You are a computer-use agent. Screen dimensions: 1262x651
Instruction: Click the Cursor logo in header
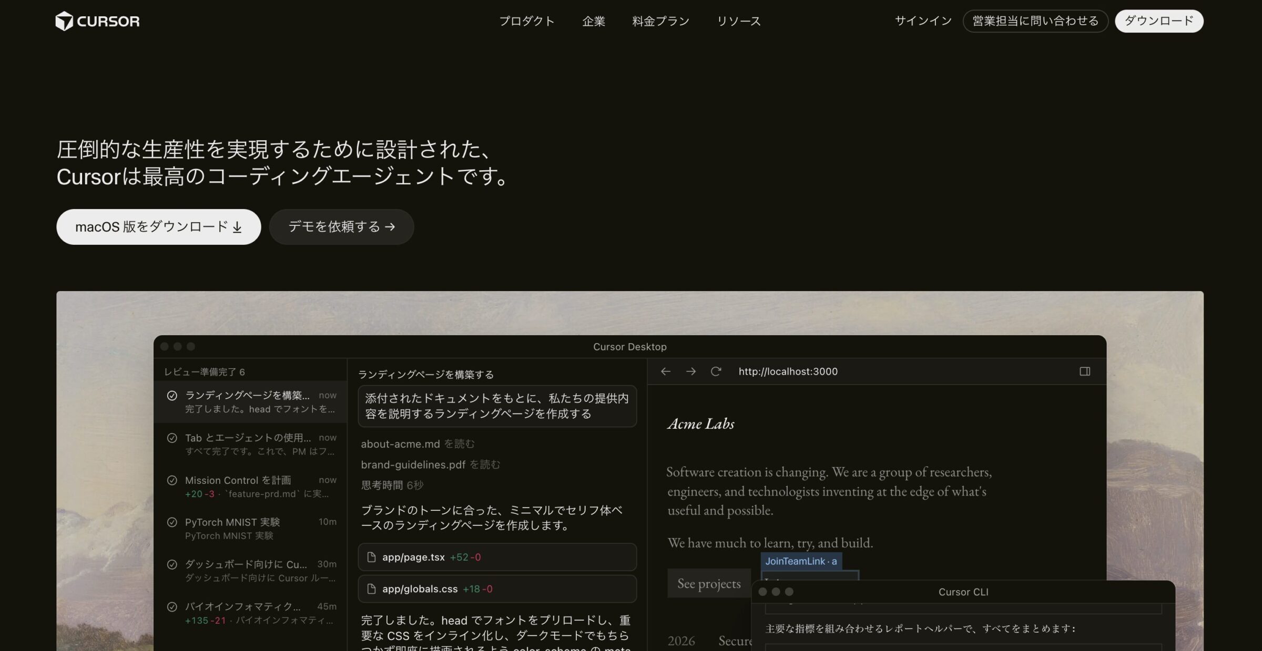click(x=98, y=21)
